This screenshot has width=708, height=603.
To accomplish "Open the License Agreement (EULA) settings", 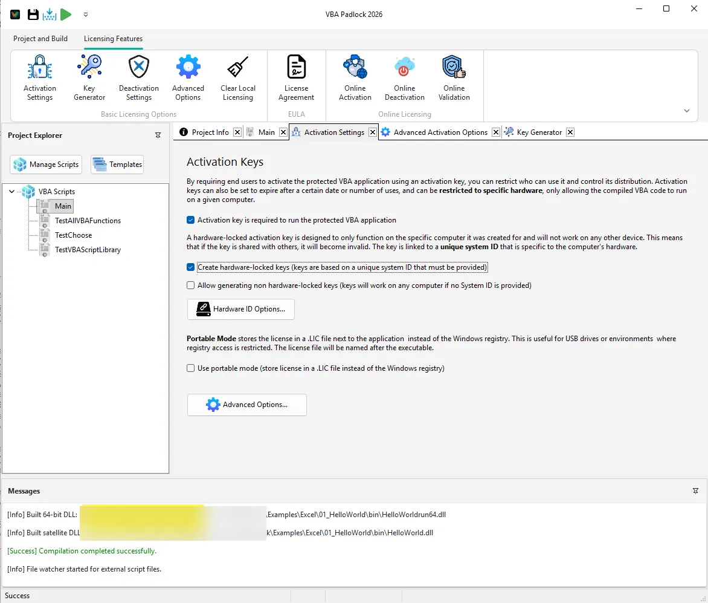I will 296,77.
